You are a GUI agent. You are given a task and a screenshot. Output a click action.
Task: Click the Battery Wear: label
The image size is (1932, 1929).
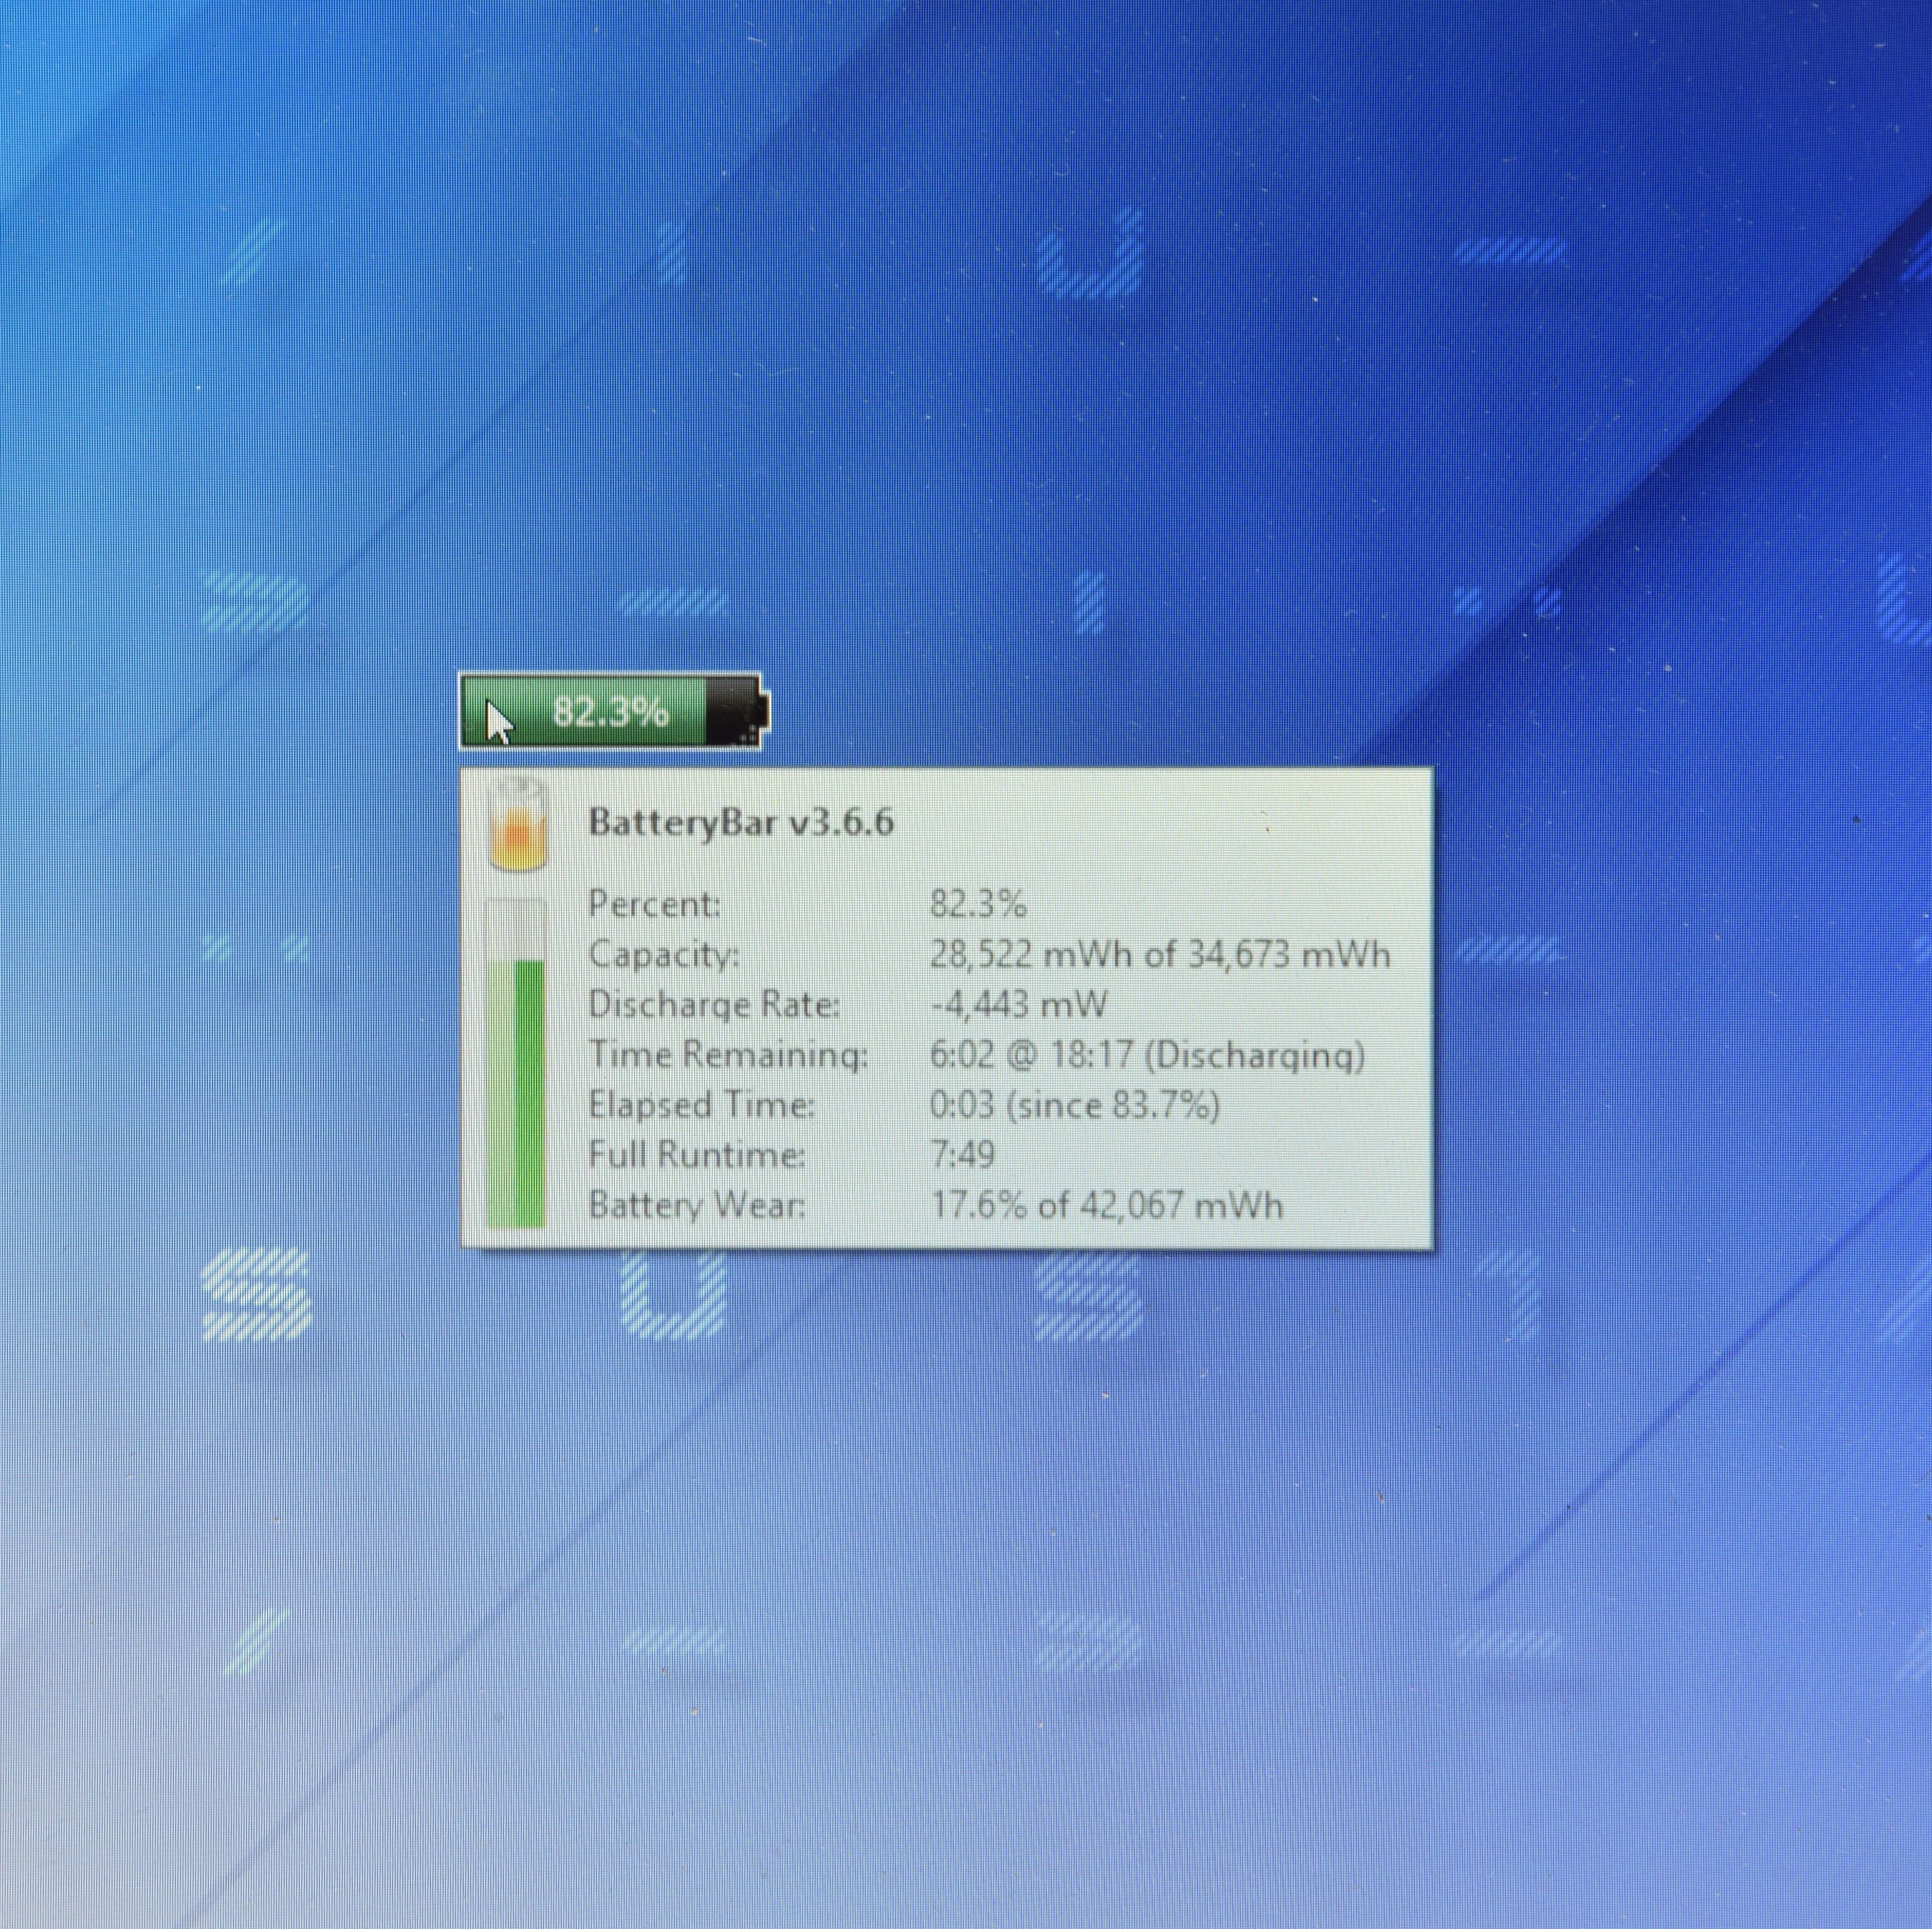pos(696,1205)
